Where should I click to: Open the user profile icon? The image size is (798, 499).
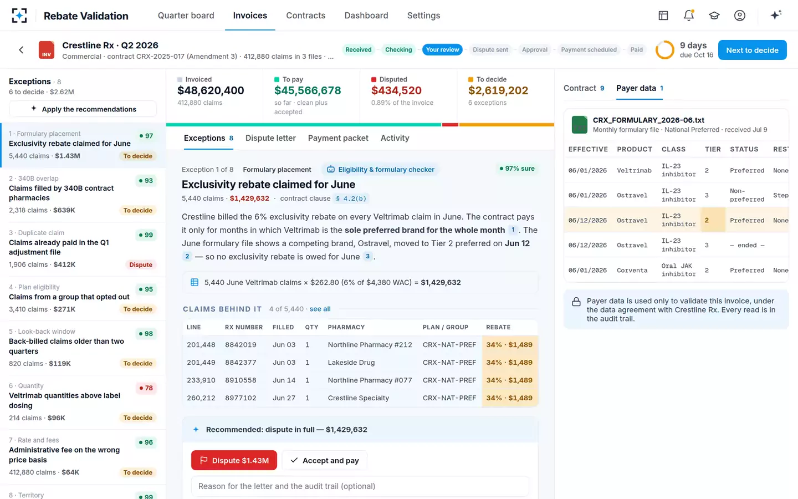740,16
